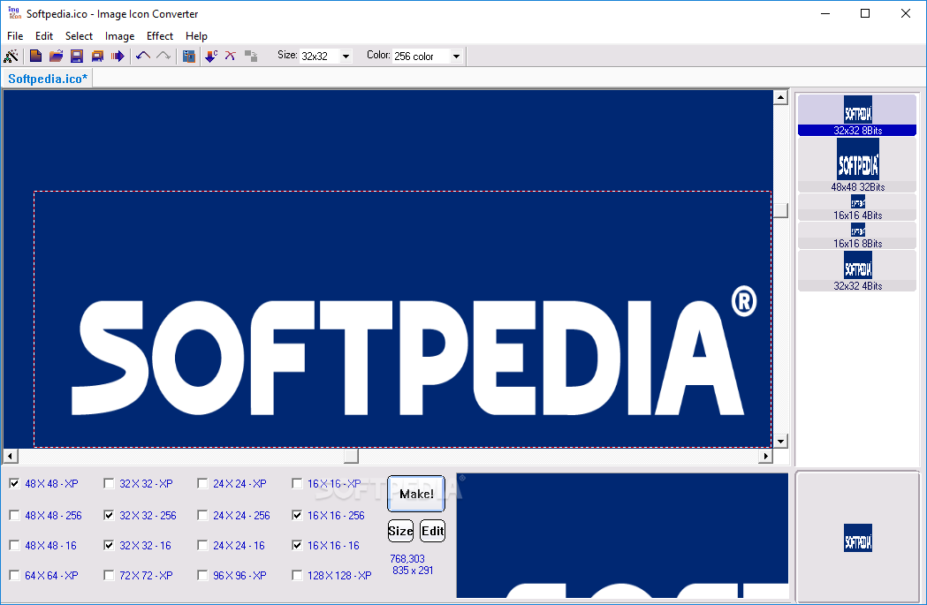Open the Help menu

pyautogui.click(x=196, y=36)
